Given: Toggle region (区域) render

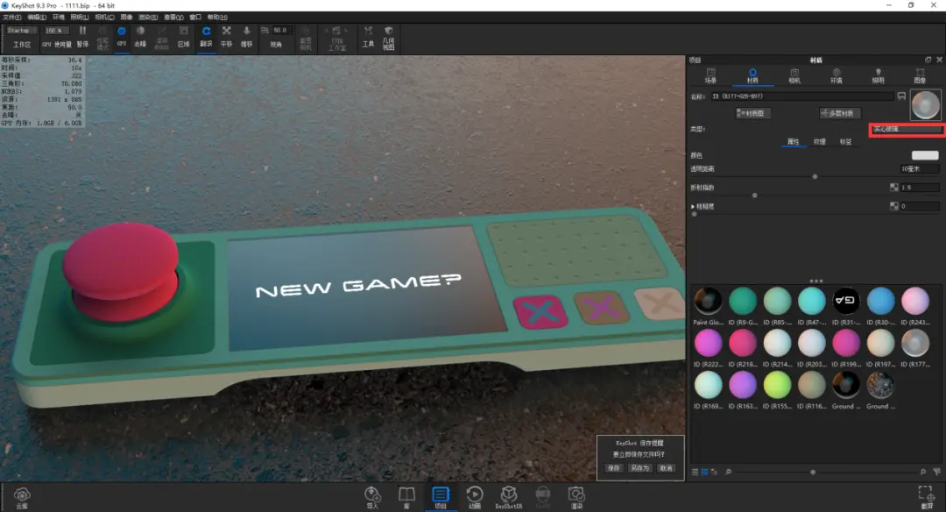Looking at the screenshot, I should pyautogui.click(x=184, y=36).
